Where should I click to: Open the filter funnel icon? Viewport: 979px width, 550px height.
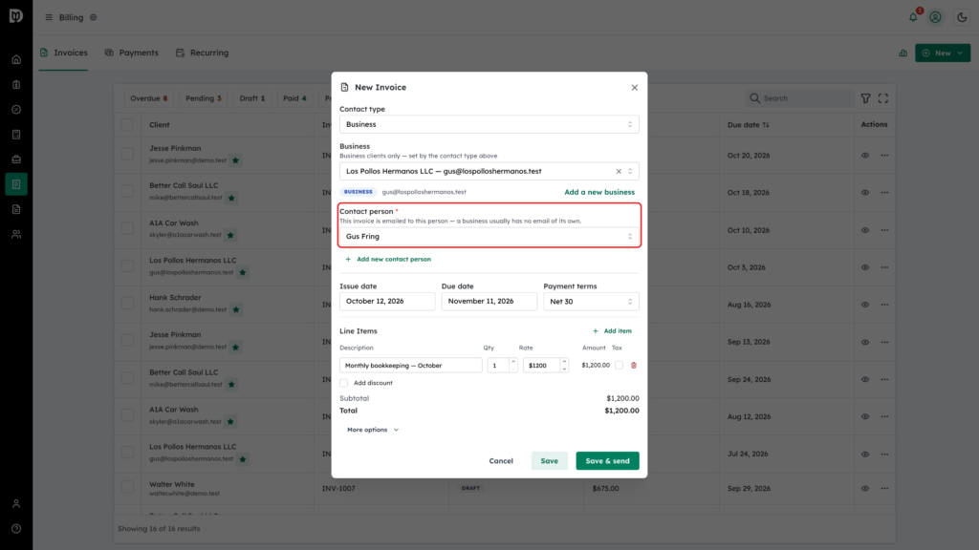(865, 98)
